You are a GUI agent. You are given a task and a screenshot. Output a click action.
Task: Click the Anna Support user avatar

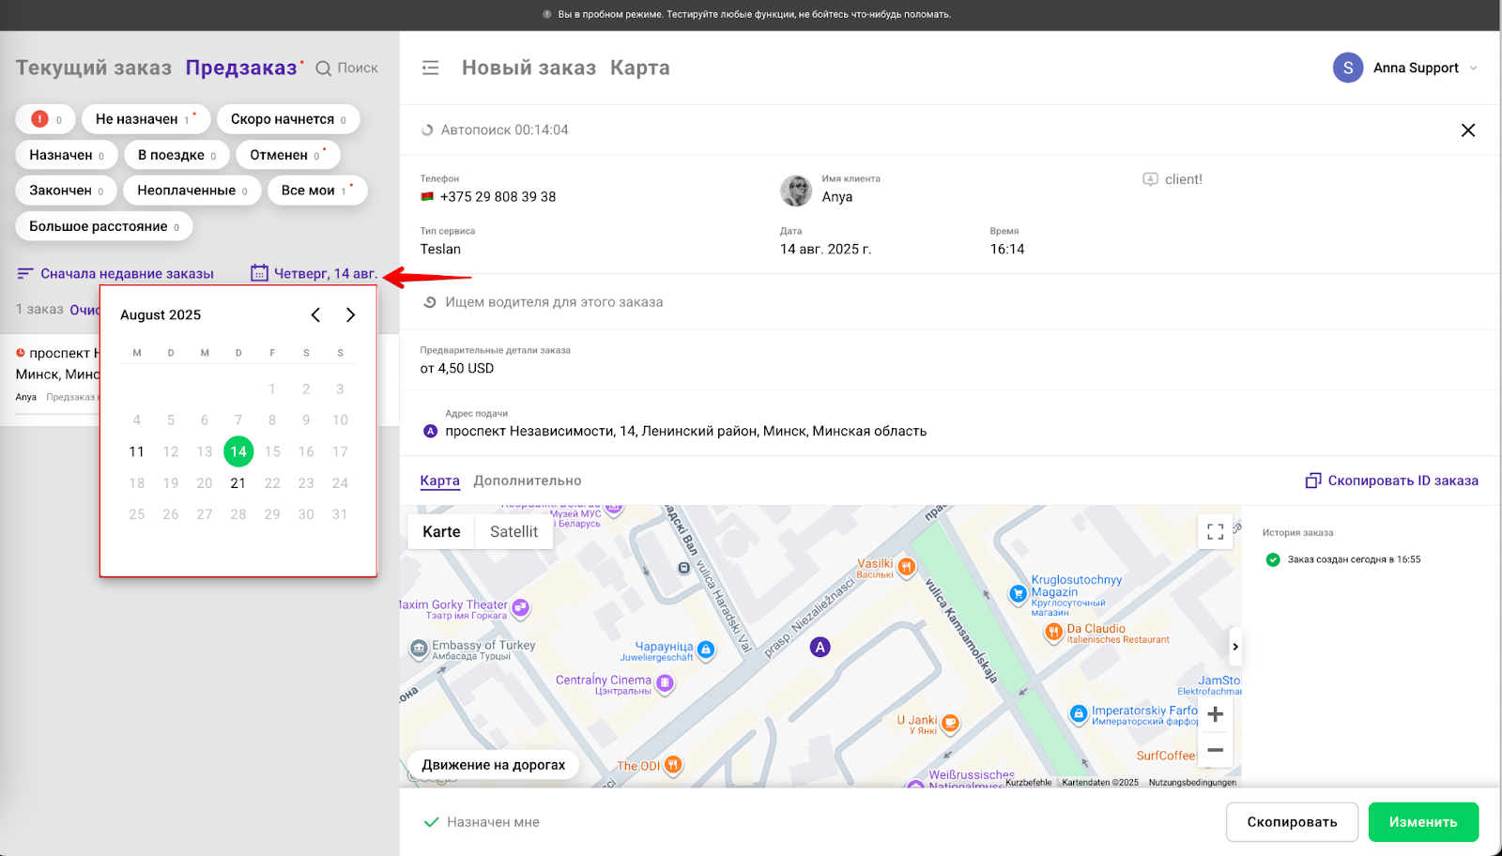tap(1348, 68)
